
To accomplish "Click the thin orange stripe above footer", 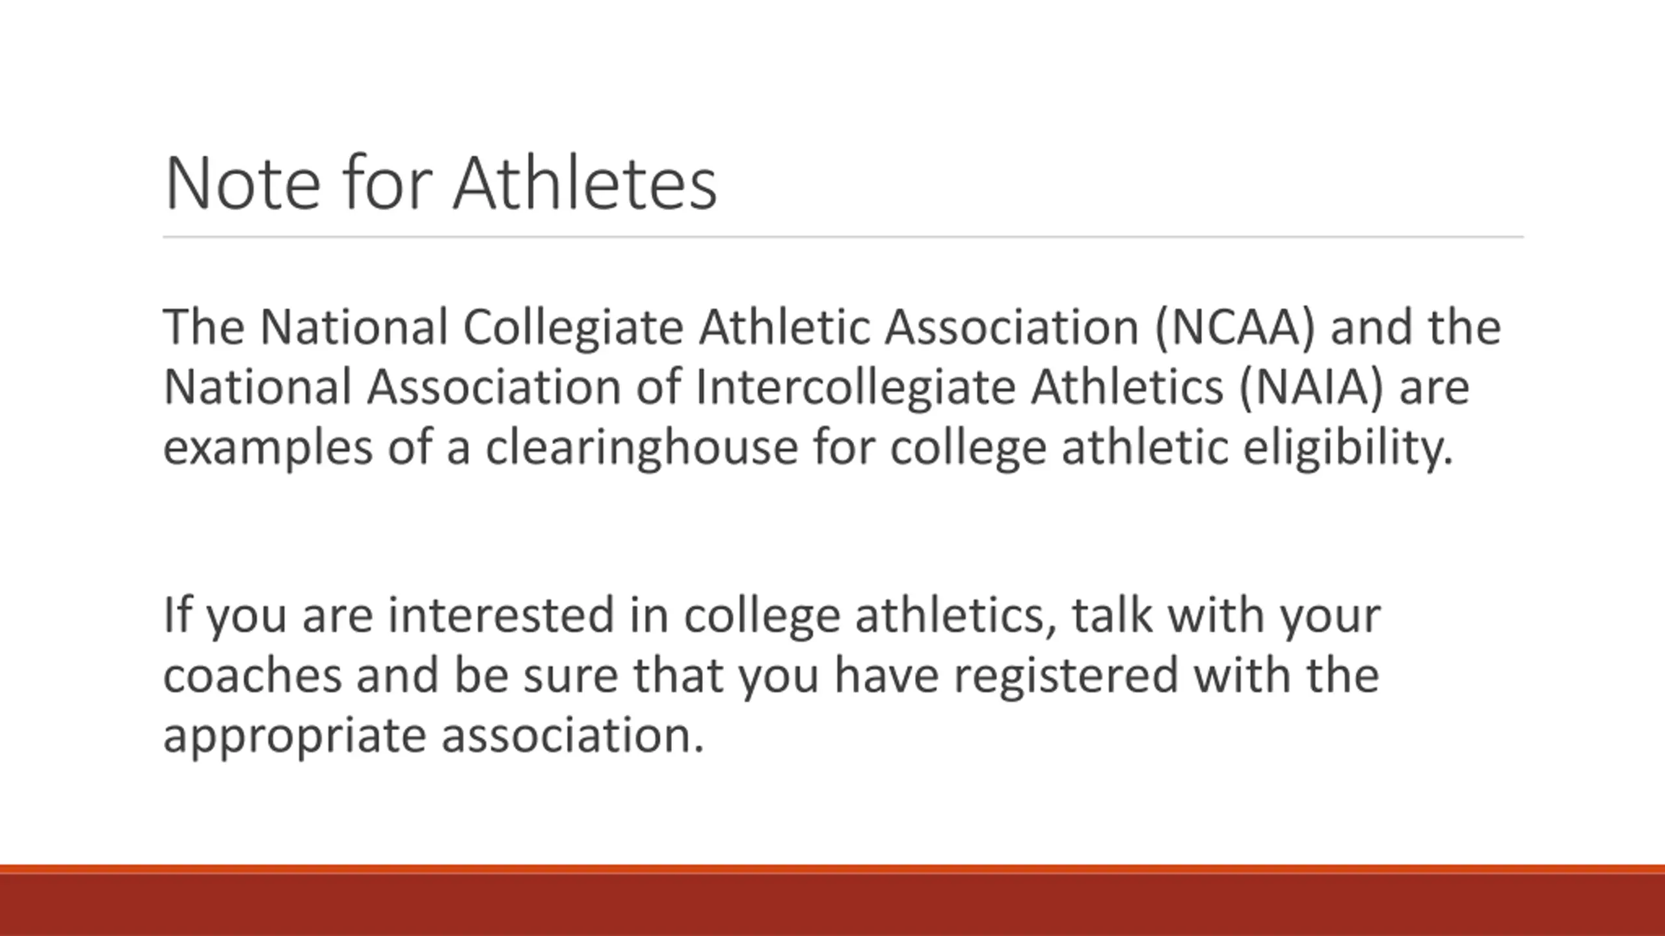I will [x=832, y=869].
